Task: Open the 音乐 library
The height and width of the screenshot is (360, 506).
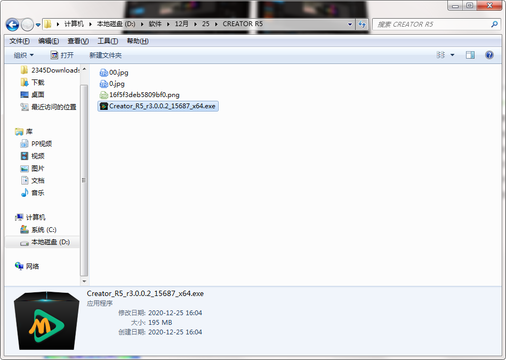Action: [33, 193]
